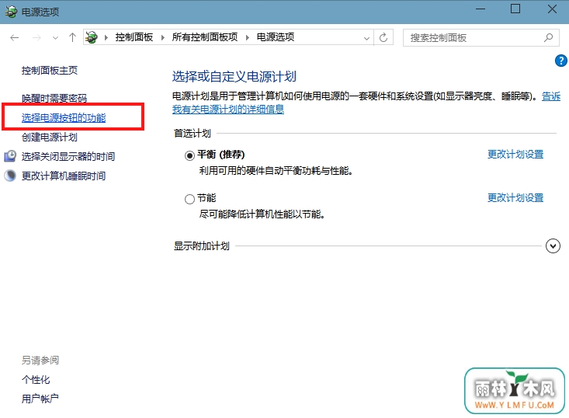Click the monitor clock icon beside 选择关闭显示器的时间
The image size is (569, 418).
coord(10,156)
